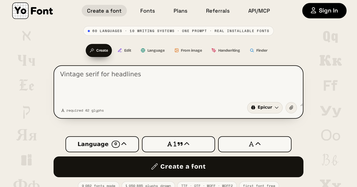Click the paperclip attach button

pyautogui.click(x=291, y=107)
